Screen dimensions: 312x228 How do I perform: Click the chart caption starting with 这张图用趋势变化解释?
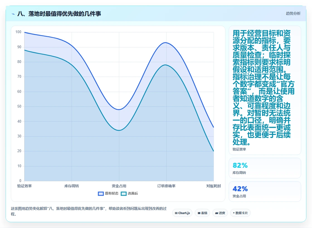coord(89,211)
